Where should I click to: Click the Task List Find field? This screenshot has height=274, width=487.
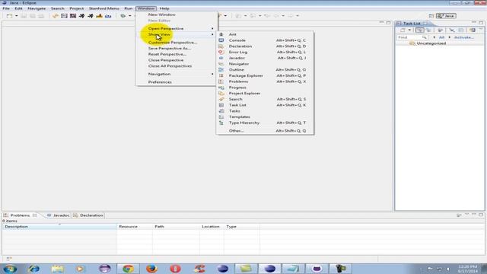(x=412, y=37)
